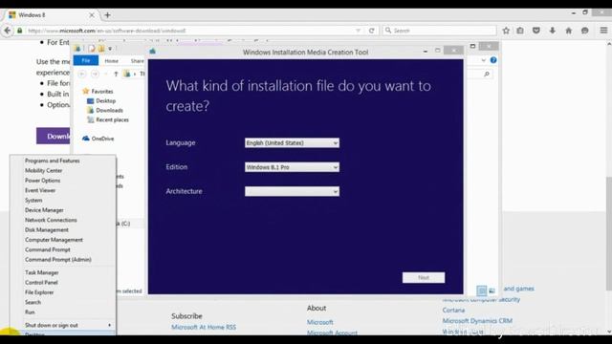Open Share tab in File Explorer
612x344 pixels.
tap(137, 61)
